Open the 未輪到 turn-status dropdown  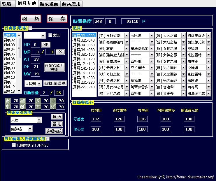click(x=39, y=84)
